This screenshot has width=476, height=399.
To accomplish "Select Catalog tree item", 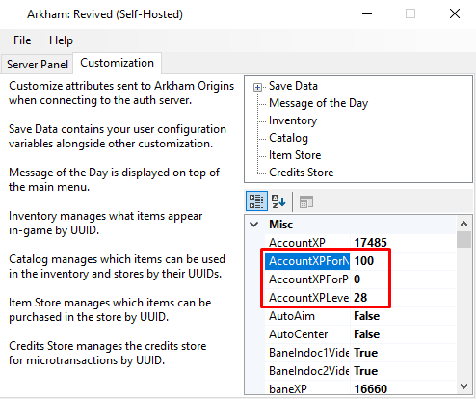I will click(x=288, y=138).
